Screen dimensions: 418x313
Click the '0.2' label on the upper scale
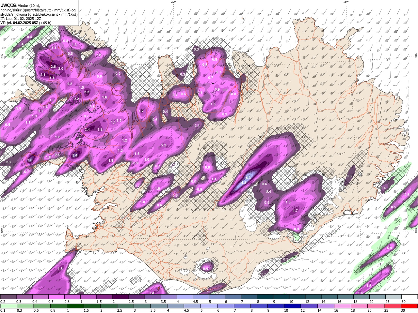3,302
